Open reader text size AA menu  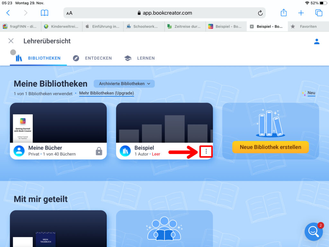tap(69, 13)
